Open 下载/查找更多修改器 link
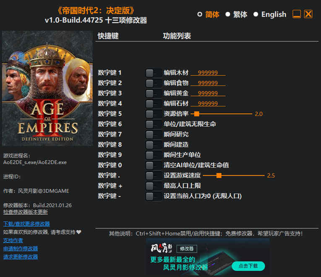321x277 pixels. 26,224
